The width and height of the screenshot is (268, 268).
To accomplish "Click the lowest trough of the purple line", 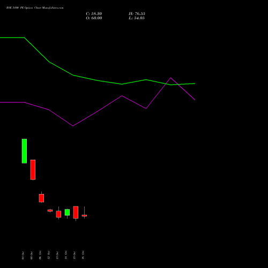I will 73,126.
